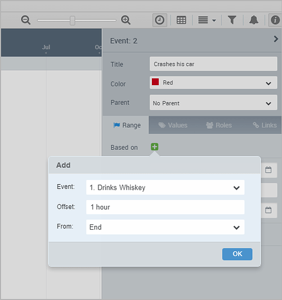Open the Color dropdown showing Red
282x300 pixels.
click(214, 83)
